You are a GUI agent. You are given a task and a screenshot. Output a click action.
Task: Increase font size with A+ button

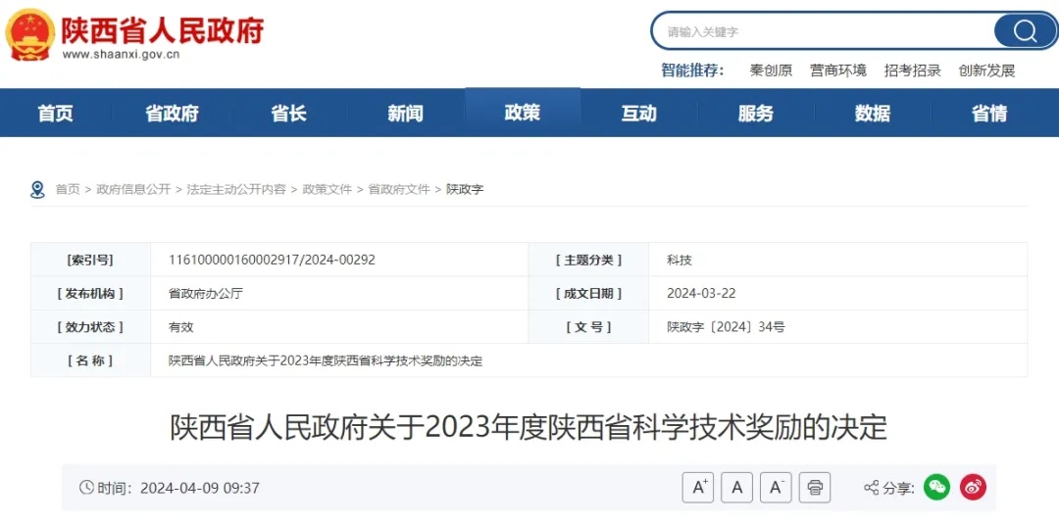click(x=697, y=487)
